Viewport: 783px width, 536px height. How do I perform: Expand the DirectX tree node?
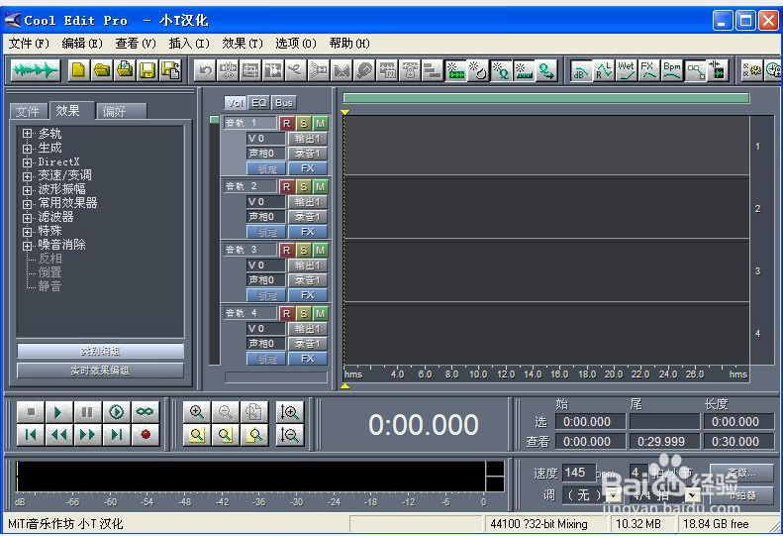point(27,162)
